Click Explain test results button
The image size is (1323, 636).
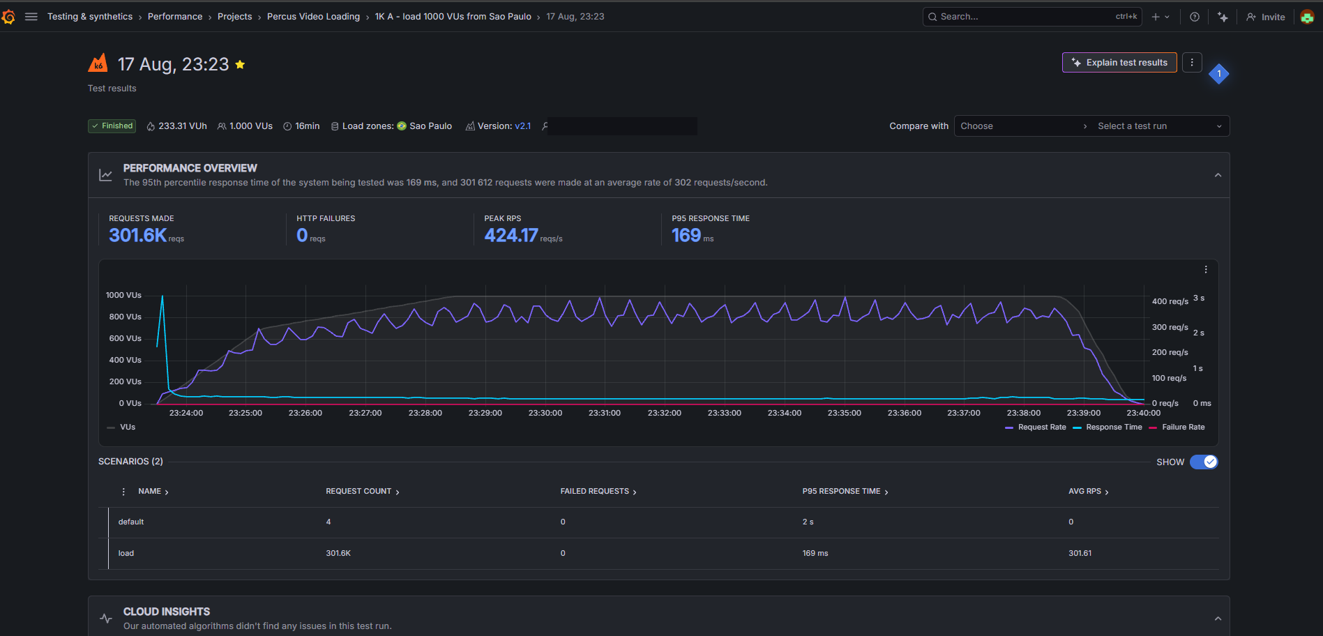coord(1119,63)
